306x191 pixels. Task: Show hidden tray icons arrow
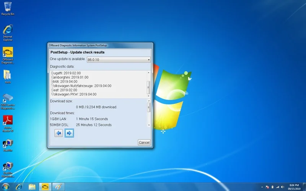tap(262, 187)
